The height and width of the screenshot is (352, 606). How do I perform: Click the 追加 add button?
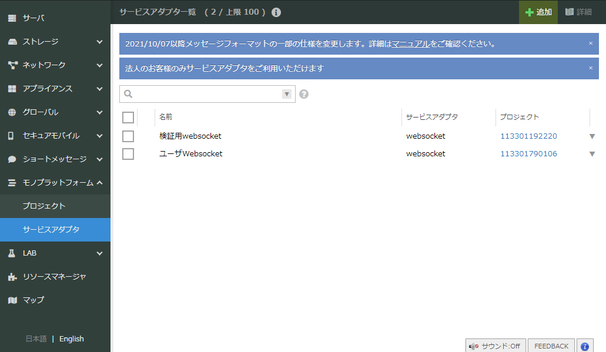[x=538, y=12]
